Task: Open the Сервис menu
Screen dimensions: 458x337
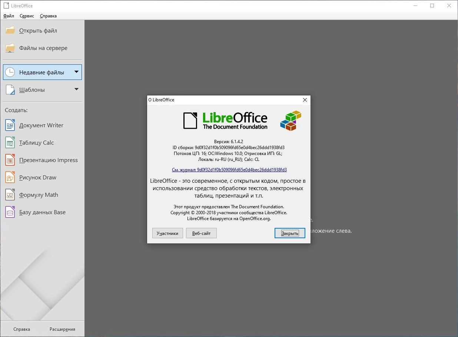Action: (27, 16)
